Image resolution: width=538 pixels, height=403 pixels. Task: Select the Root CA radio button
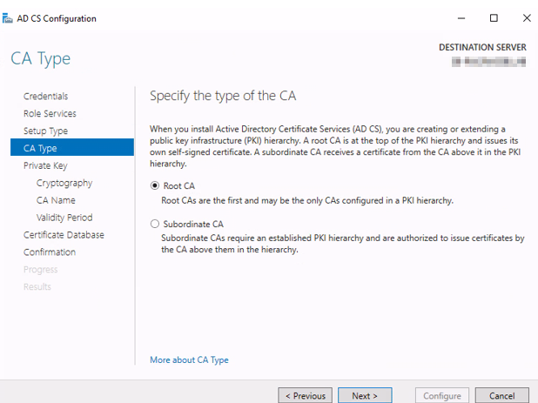click(x=155, y=185)
